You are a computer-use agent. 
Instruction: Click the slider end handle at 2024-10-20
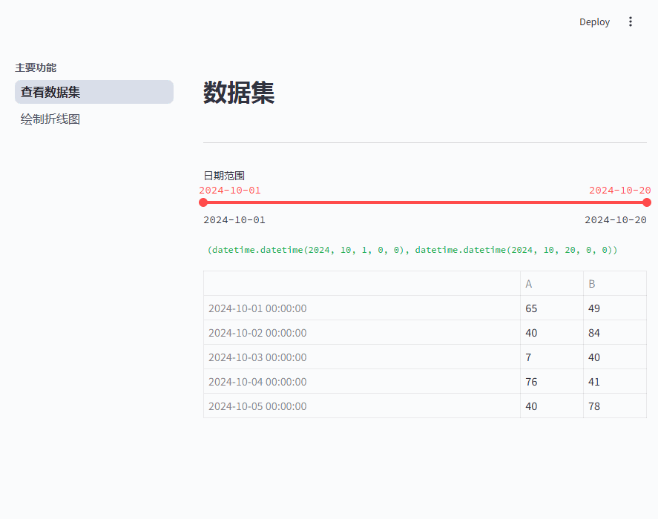(x=647, y=202)
